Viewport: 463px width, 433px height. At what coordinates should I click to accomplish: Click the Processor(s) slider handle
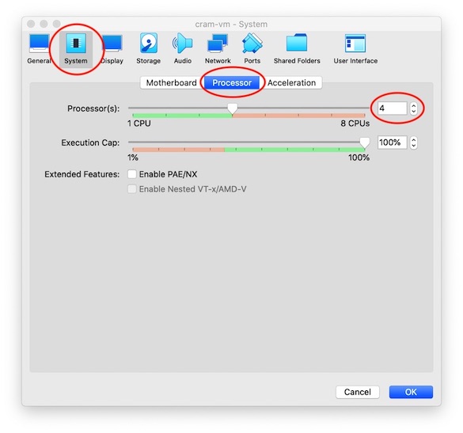[x=233, y=108]
